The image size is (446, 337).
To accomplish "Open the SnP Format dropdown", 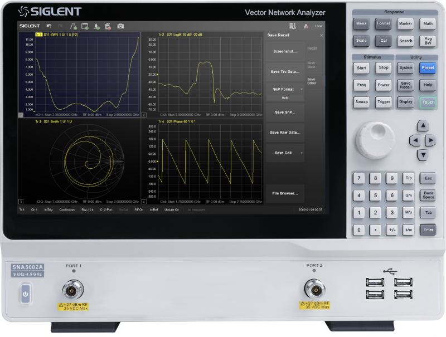I will coord(285,89).
